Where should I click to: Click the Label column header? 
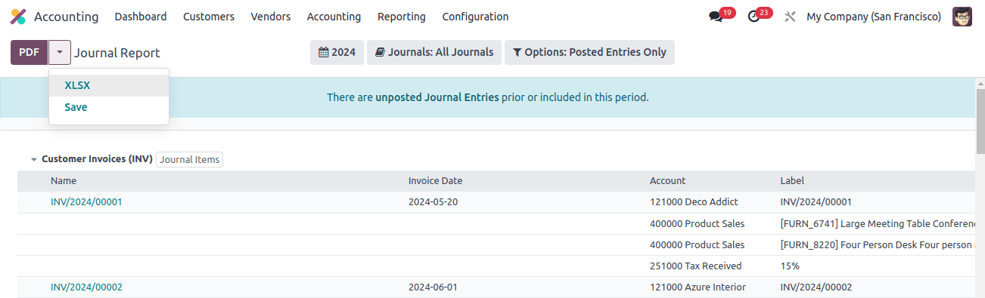tap(792, 181)
